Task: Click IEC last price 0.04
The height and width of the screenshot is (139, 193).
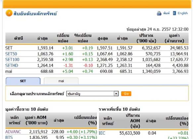Action: coord(152,133)
